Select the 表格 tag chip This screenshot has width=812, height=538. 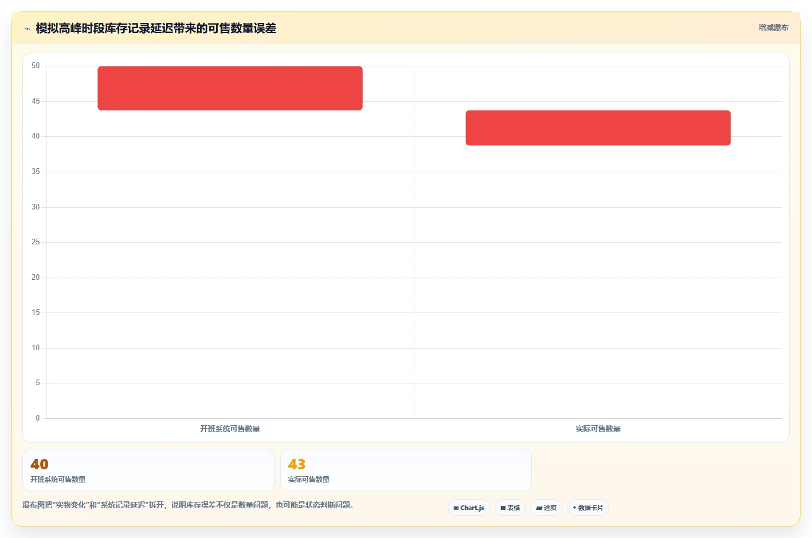point(510,508)
